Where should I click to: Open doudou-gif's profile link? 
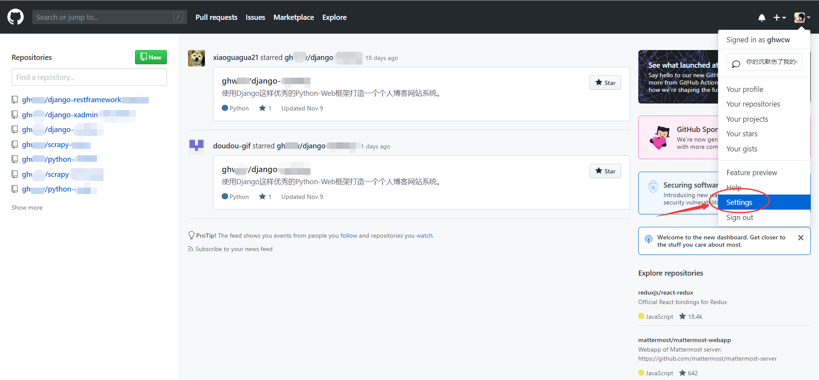coord(232,146)
